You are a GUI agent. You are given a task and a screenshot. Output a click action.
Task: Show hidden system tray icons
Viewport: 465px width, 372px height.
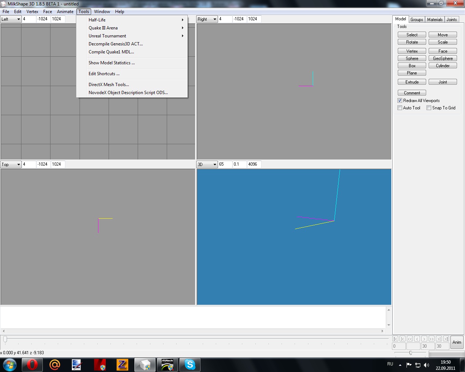click(400, 365)
